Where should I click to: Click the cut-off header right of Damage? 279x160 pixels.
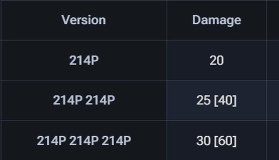pyautogui.click(x=273, y=20)
